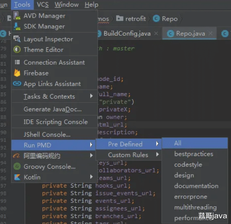This screenshot has width=231, height=224.
Task: Close the BuildConfig.java tab
Action: click(156, 34)
